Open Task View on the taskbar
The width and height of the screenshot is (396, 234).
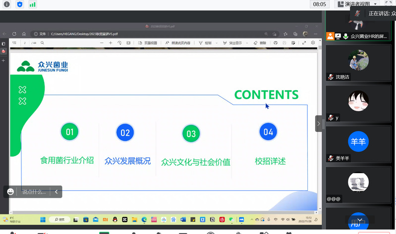coord(75,220)
